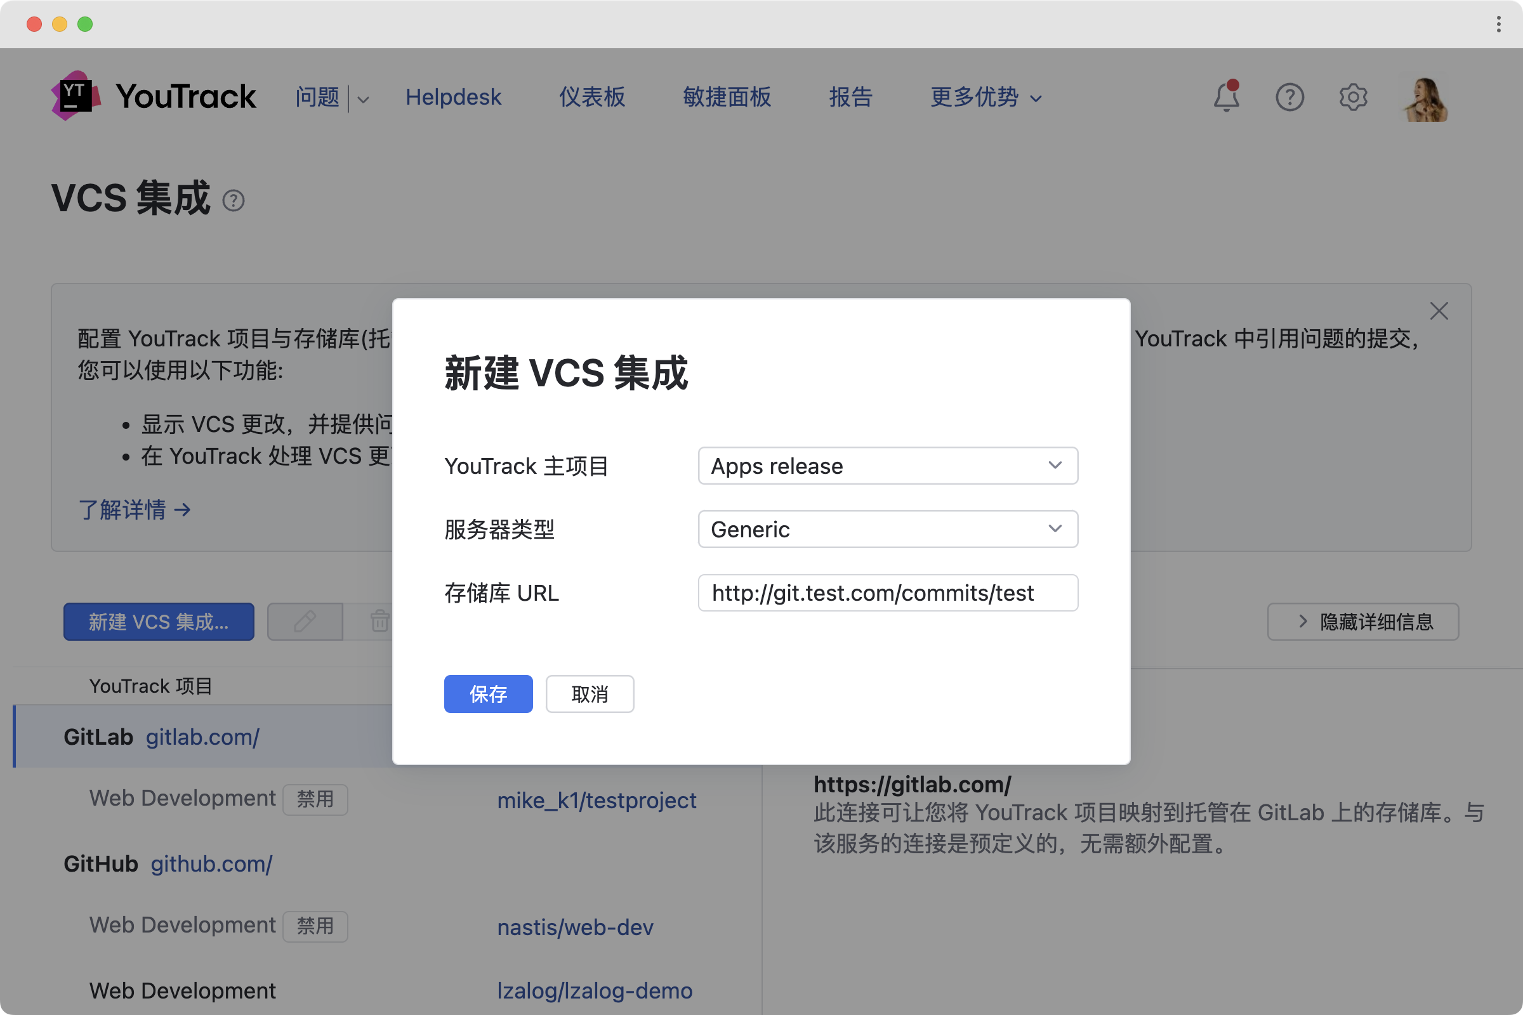Expand the 服务器类型 Generic dropdown
Image resolution: width=1523 pixels, height=1015 pixels.
click(887, 529)
